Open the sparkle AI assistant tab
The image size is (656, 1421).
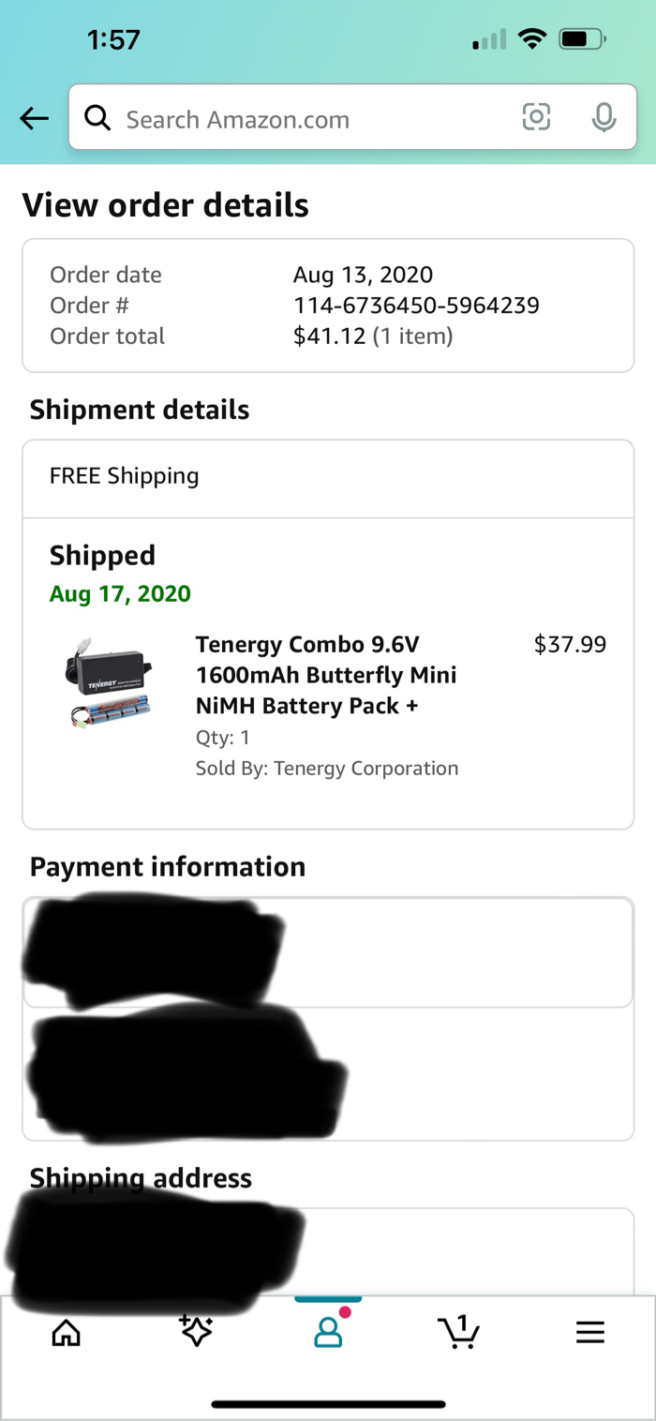coord(196,1332)
